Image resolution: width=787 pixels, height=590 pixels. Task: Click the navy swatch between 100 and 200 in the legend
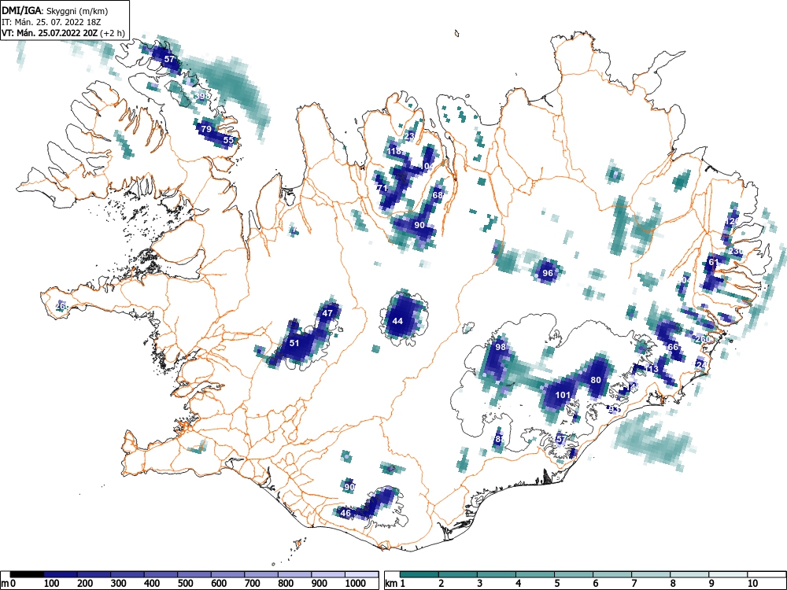(x=61, y=574)
